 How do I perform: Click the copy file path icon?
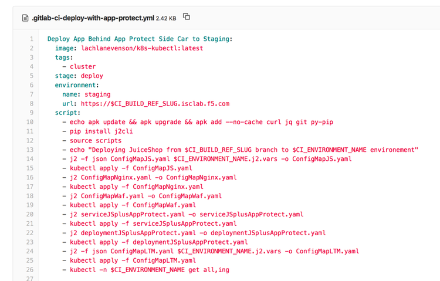click(x=187, y=17)
